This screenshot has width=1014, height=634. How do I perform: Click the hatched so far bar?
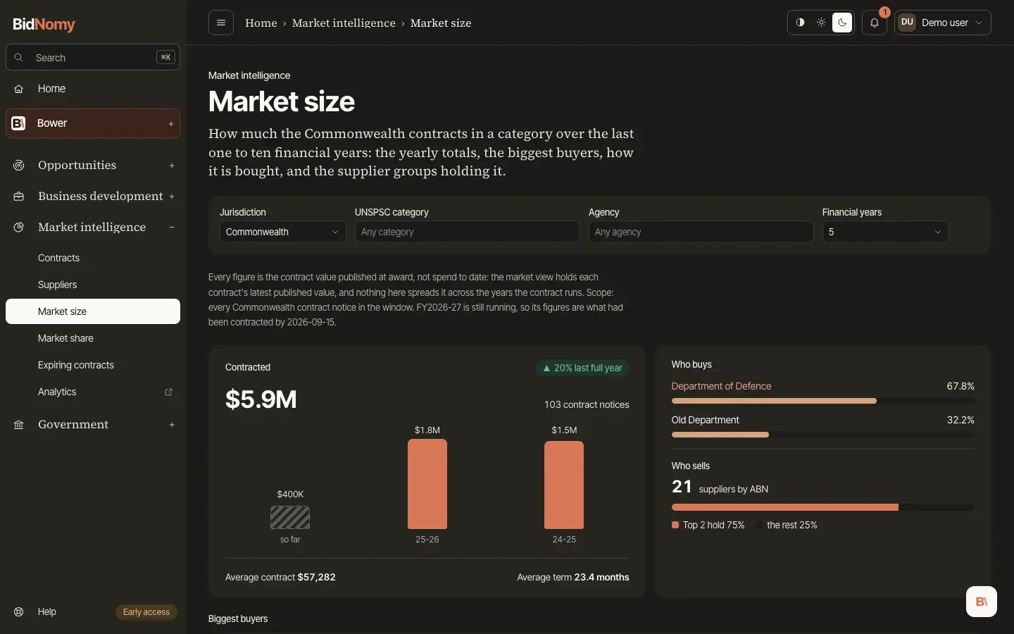coord(290,518)
